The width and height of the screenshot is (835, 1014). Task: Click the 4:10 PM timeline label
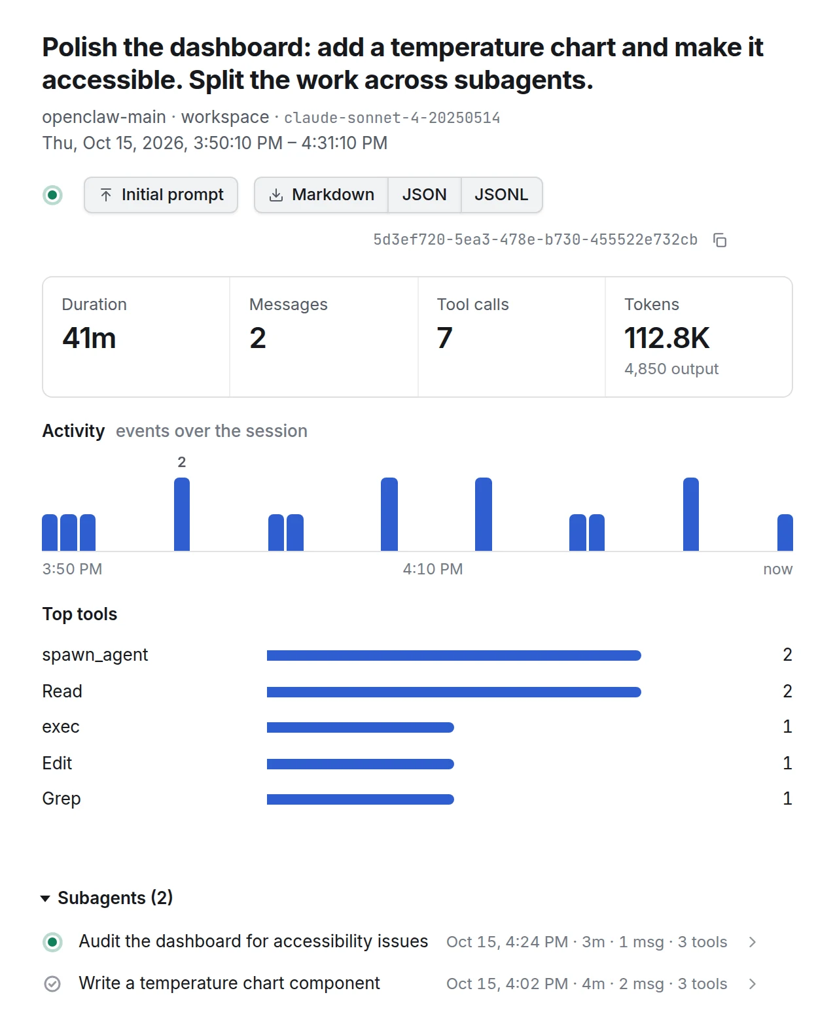[433, 569]
